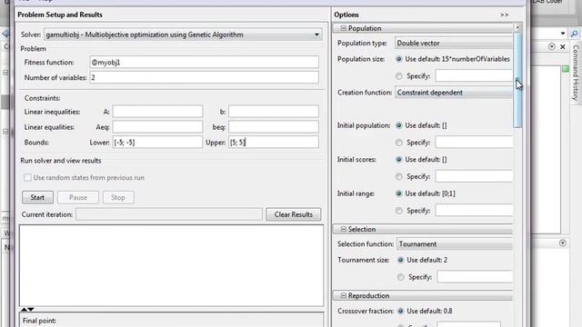
Task: Click the Initial range Specify field
Action: click(x=475, y=211)
